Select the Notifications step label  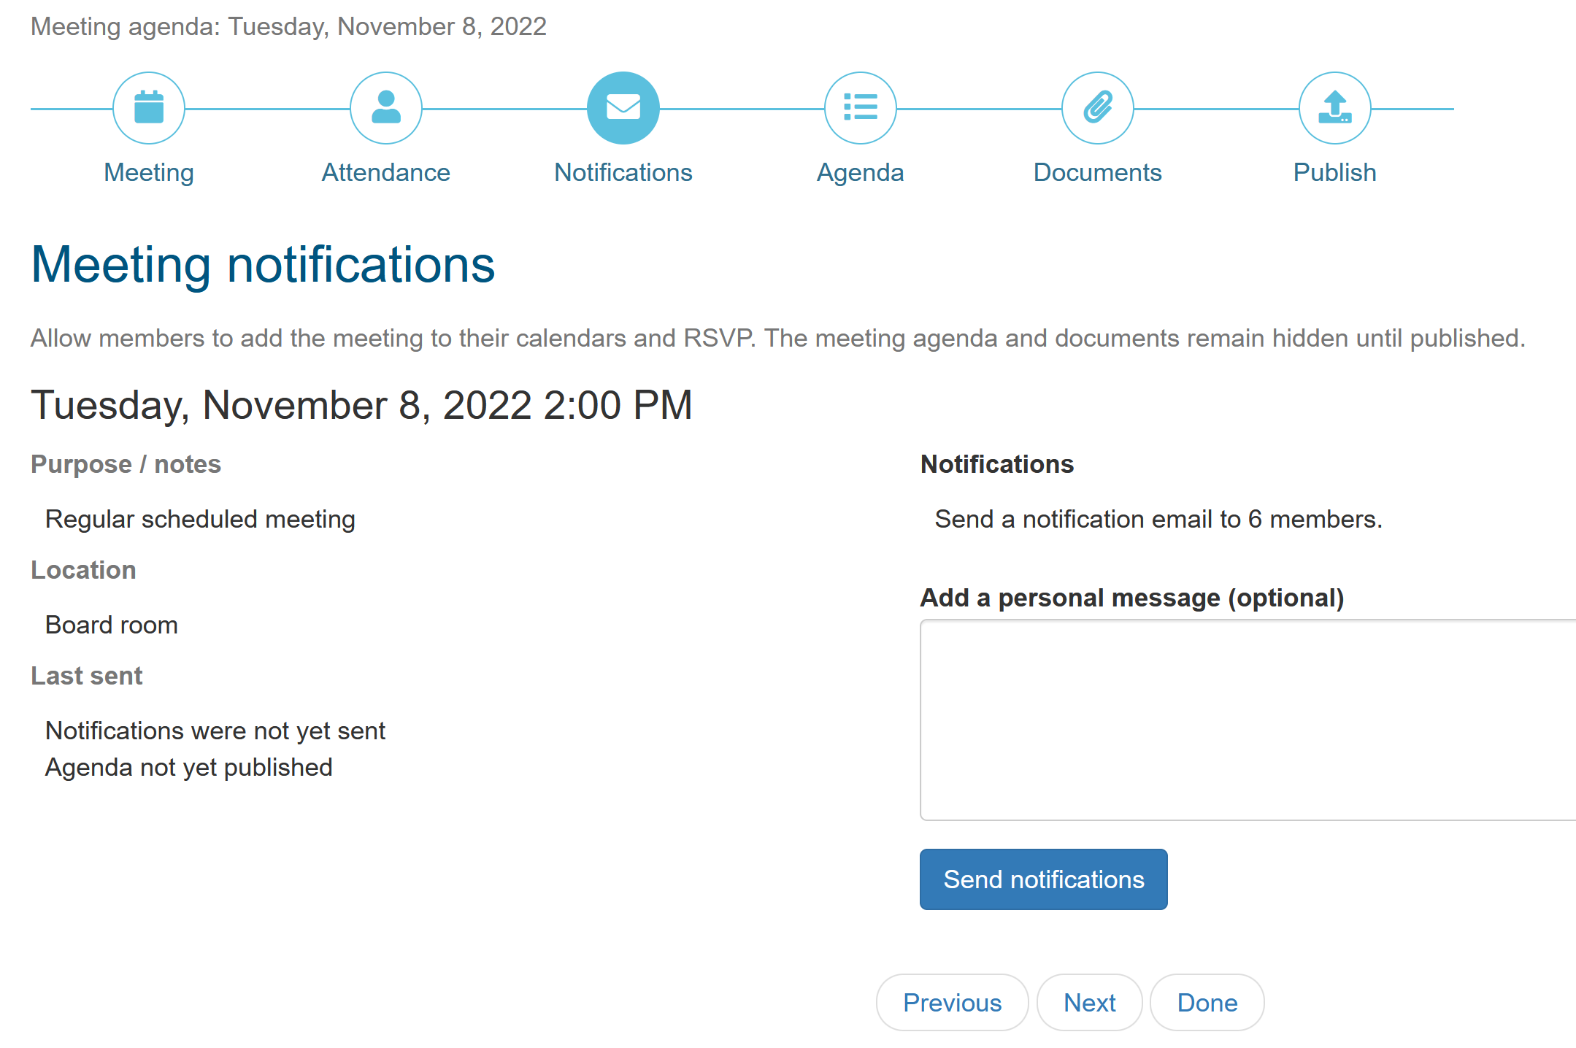[623, 173]
